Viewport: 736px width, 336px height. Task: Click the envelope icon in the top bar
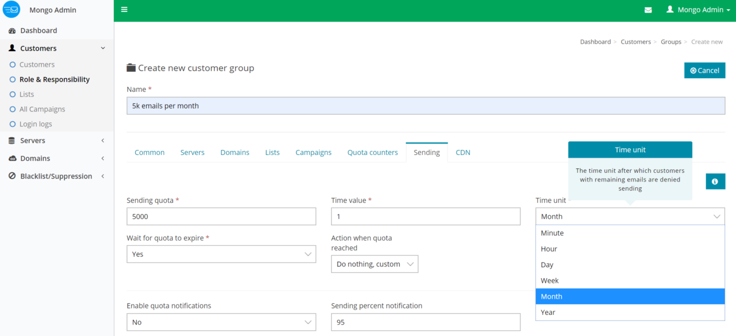648,10
